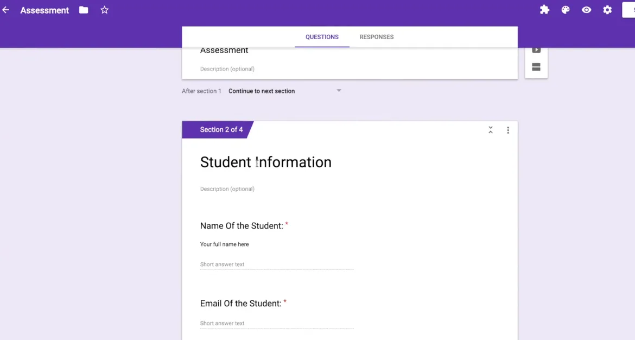Viewport: 635px width, 340px height.
Task: Add a video from side toolbar
Action: pyautogui.click(x=536, y=51)
